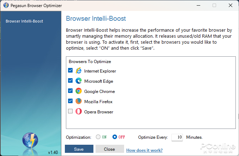239x156 pixels.
Task: Click the Internet Explorer browser icon
Action: click(x=79, y=71)
